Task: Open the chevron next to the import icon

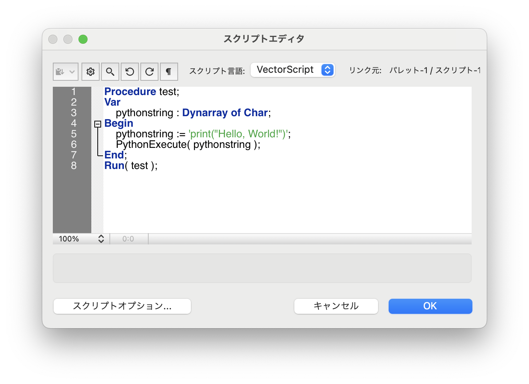Action: (71, 72)
